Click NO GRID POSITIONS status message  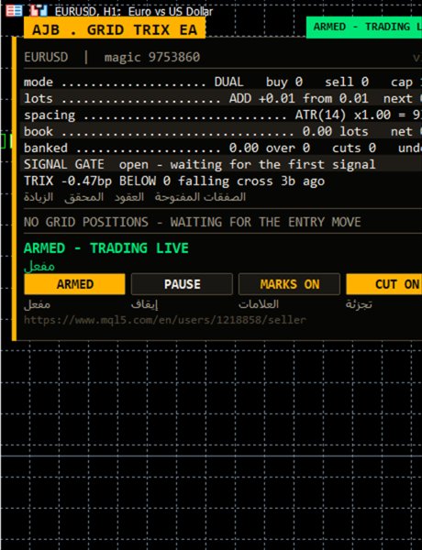pyautogui.click(x=192, y=222)
